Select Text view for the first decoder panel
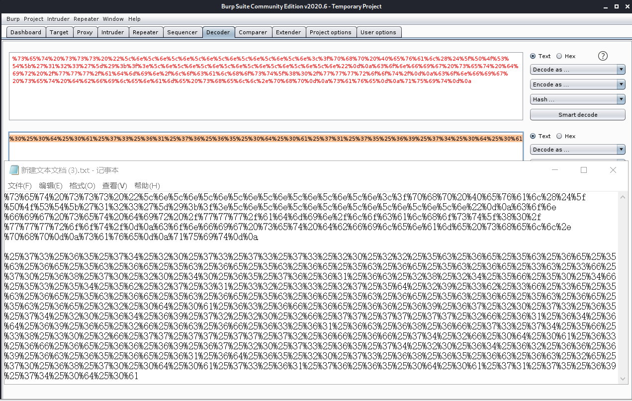 click(x=533, y=56)
